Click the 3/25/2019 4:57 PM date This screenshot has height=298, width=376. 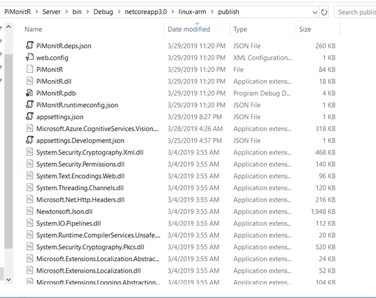(195, 141)
